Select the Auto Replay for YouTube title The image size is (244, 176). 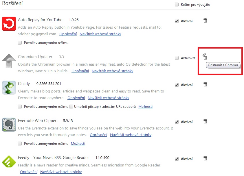pos(40,20)
